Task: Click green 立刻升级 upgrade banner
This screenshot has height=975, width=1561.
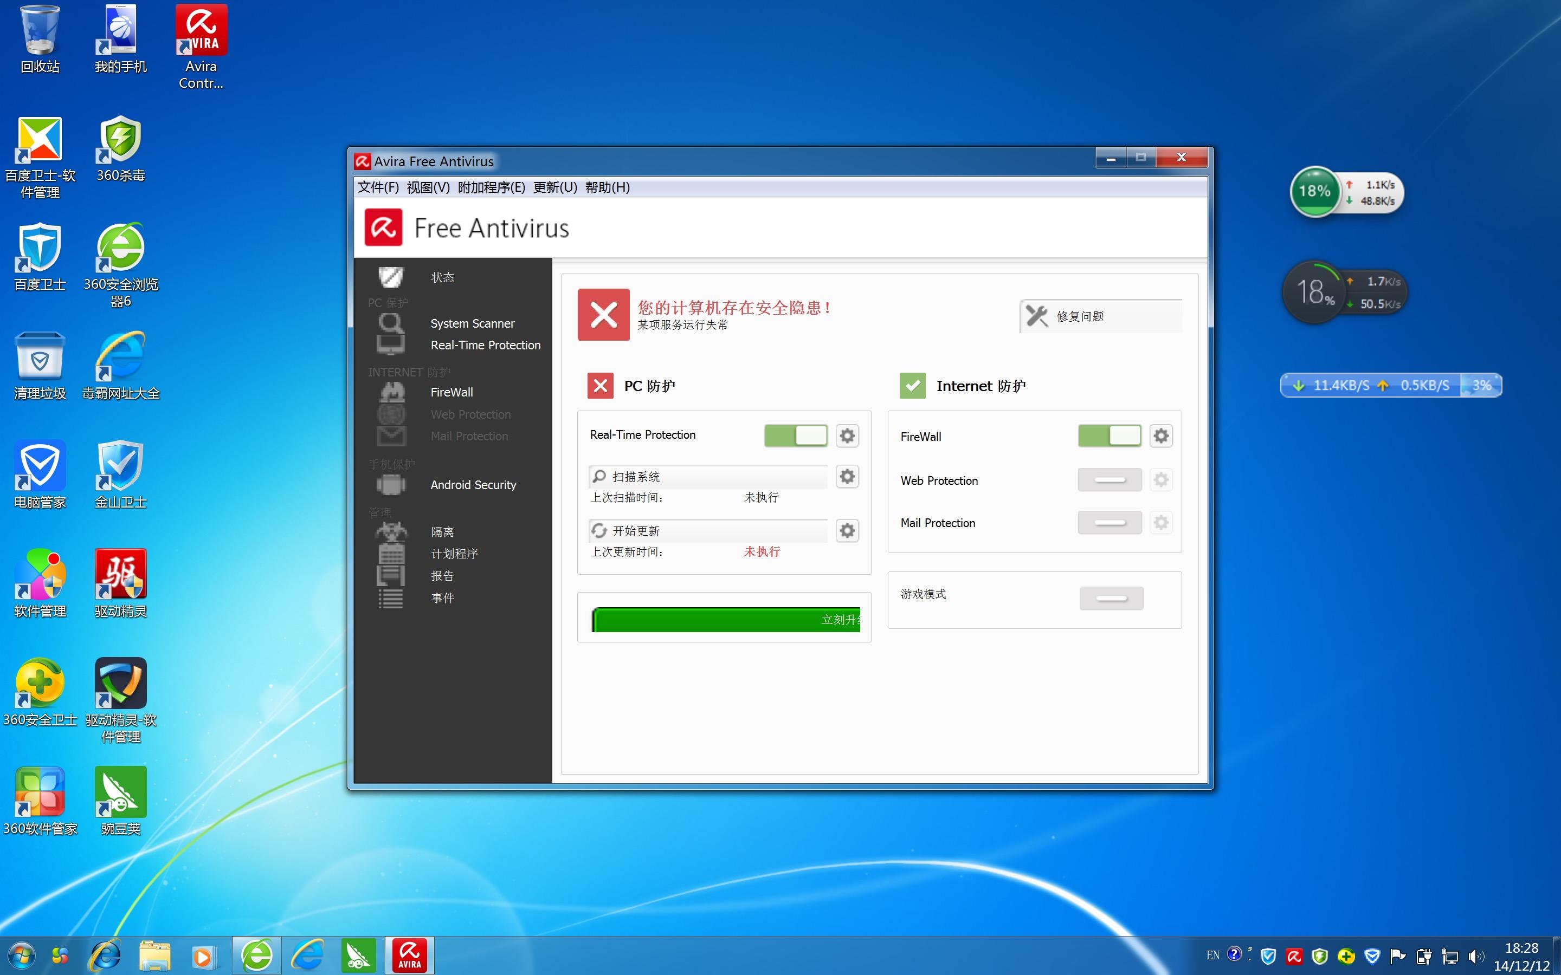Action: 726,620
